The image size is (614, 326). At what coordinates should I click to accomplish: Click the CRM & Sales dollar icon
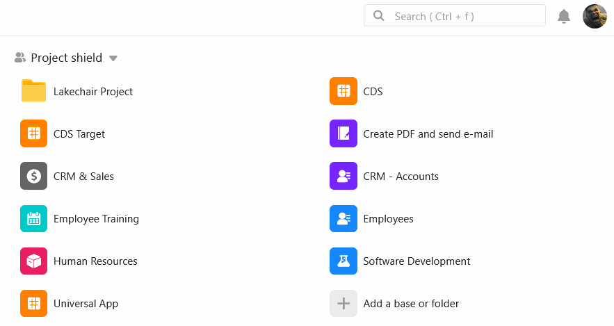[33, 177]
